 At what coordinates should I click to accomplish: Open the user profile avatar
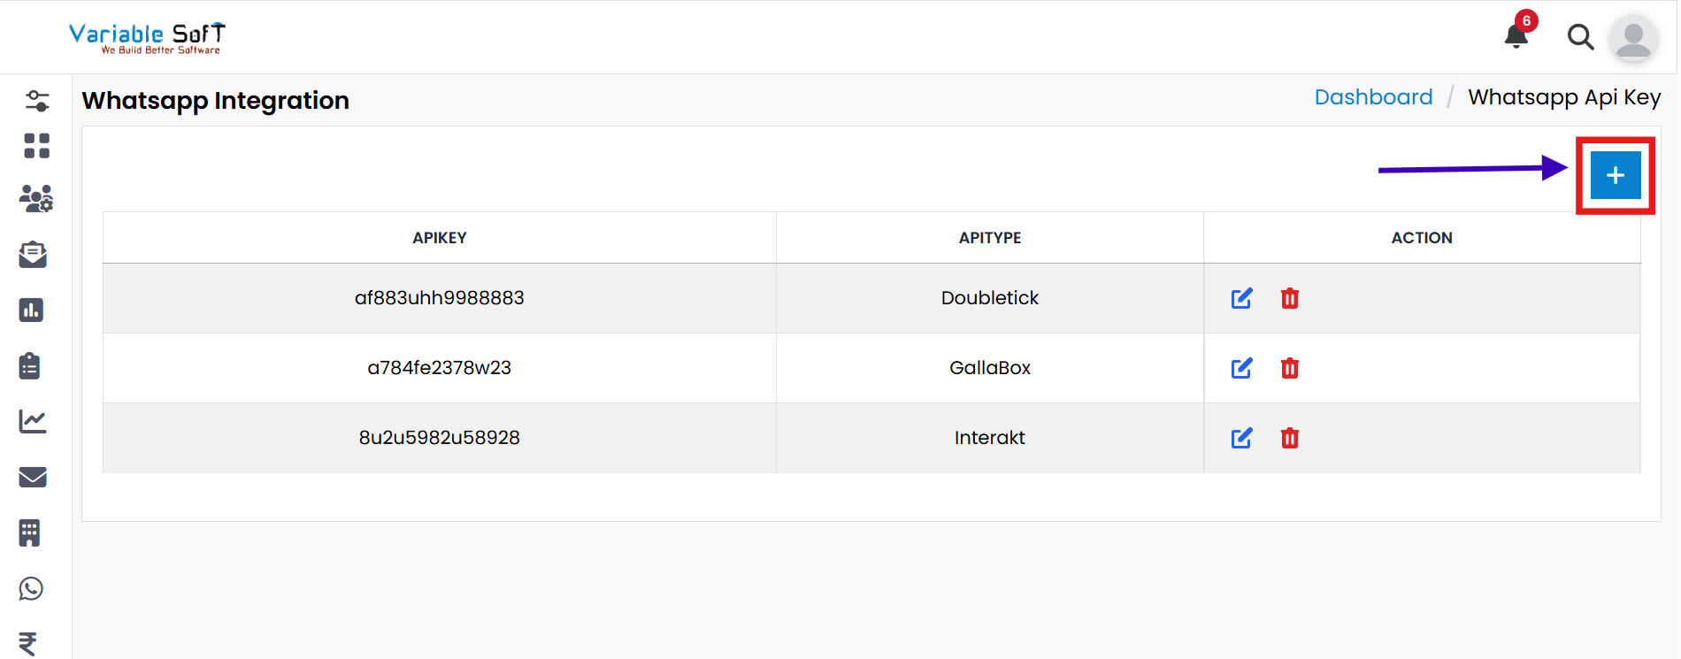coord(1632,39)
